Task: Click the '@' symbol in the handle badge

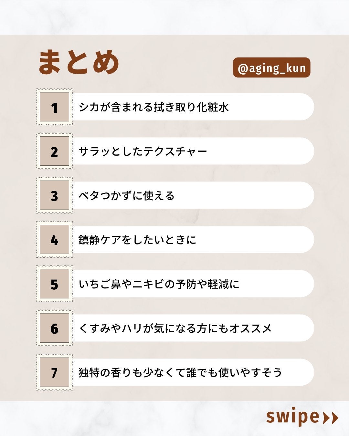Action: click(242, 68)
